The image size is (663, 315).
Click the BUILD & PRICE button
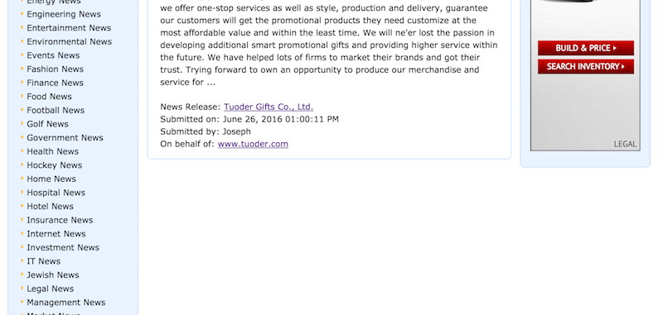586,48
